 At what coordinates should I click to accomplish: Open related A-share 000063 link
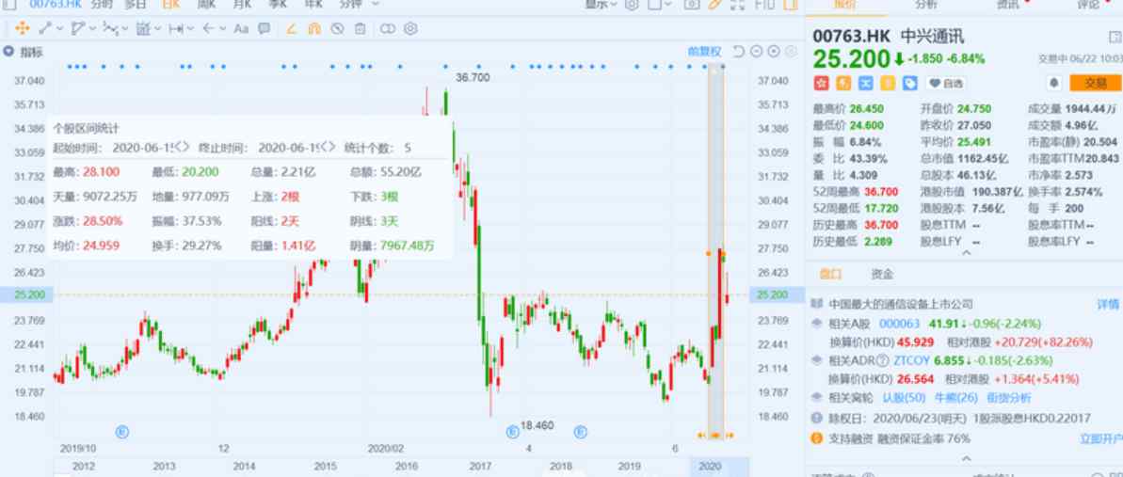pyautogui.click(x=899, y=324)
